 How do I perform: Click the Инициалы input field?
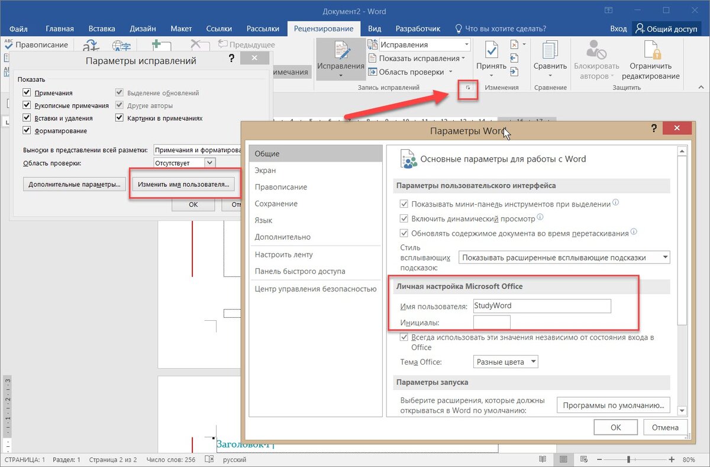[x=492, y=323]
